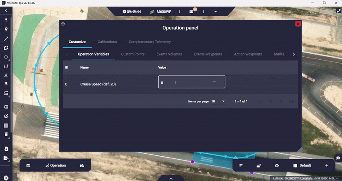Screen dimensions: 342x181
Task: Open the settings gear in left sidebar
Action: [x=6, y=178]
